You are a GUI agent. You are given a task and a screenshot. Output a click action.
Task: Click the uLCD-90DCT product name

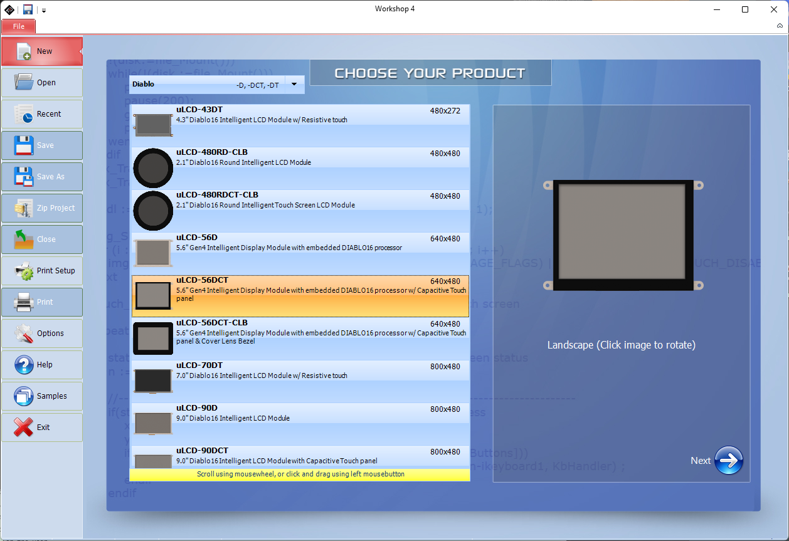pyautogui.click(x=202, y=451)
